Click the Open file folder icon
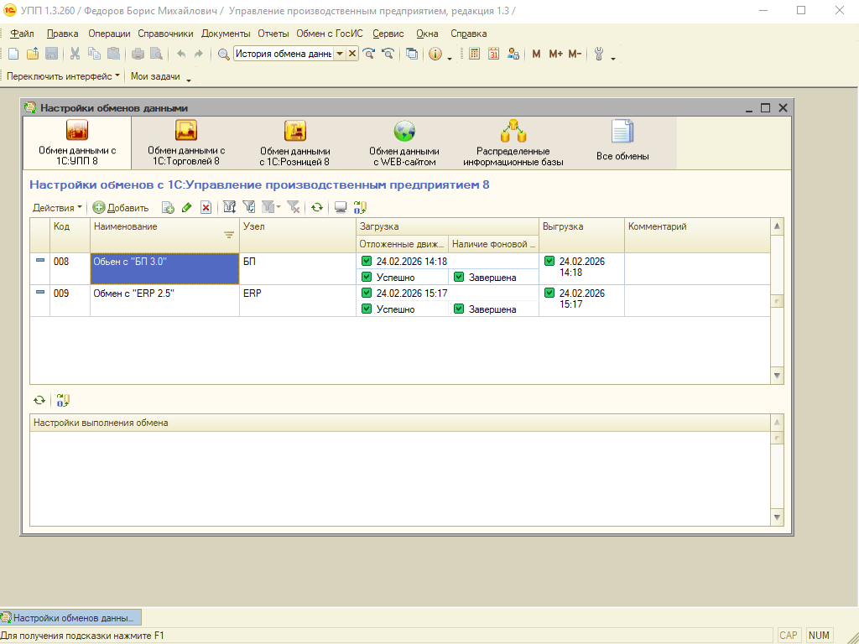Viewport: 859px width, 644px height. point(33,54)
